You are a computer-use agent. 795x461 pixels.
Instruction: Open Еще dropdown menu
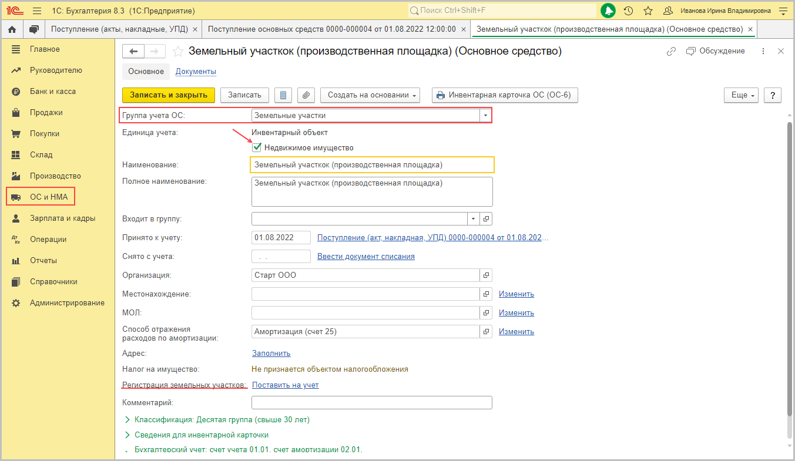pos(742,95)
